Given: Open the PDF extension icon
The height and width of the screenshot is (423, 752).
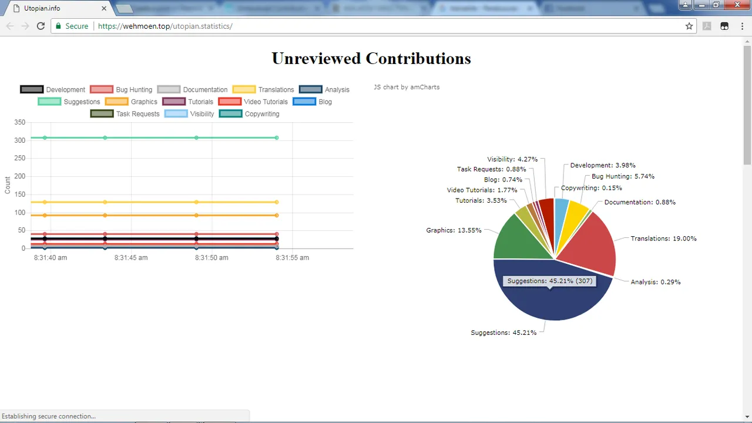Looking at the screenshot, I should tap(707, 26).
